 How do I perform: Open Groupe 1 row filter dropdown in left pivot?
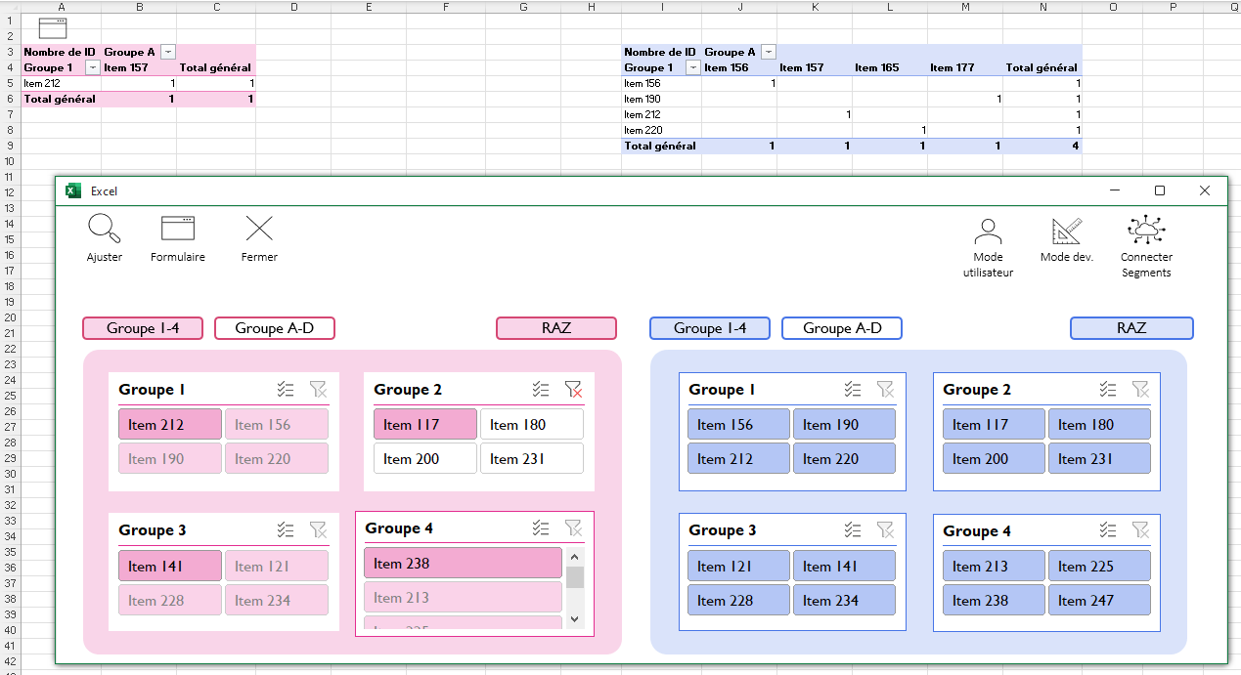[93, 67]
